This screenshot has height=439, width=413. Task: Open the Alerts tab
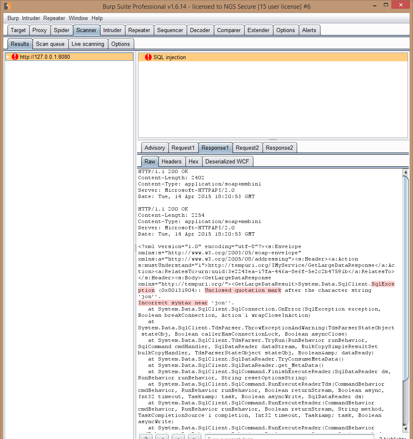point(309,30)
